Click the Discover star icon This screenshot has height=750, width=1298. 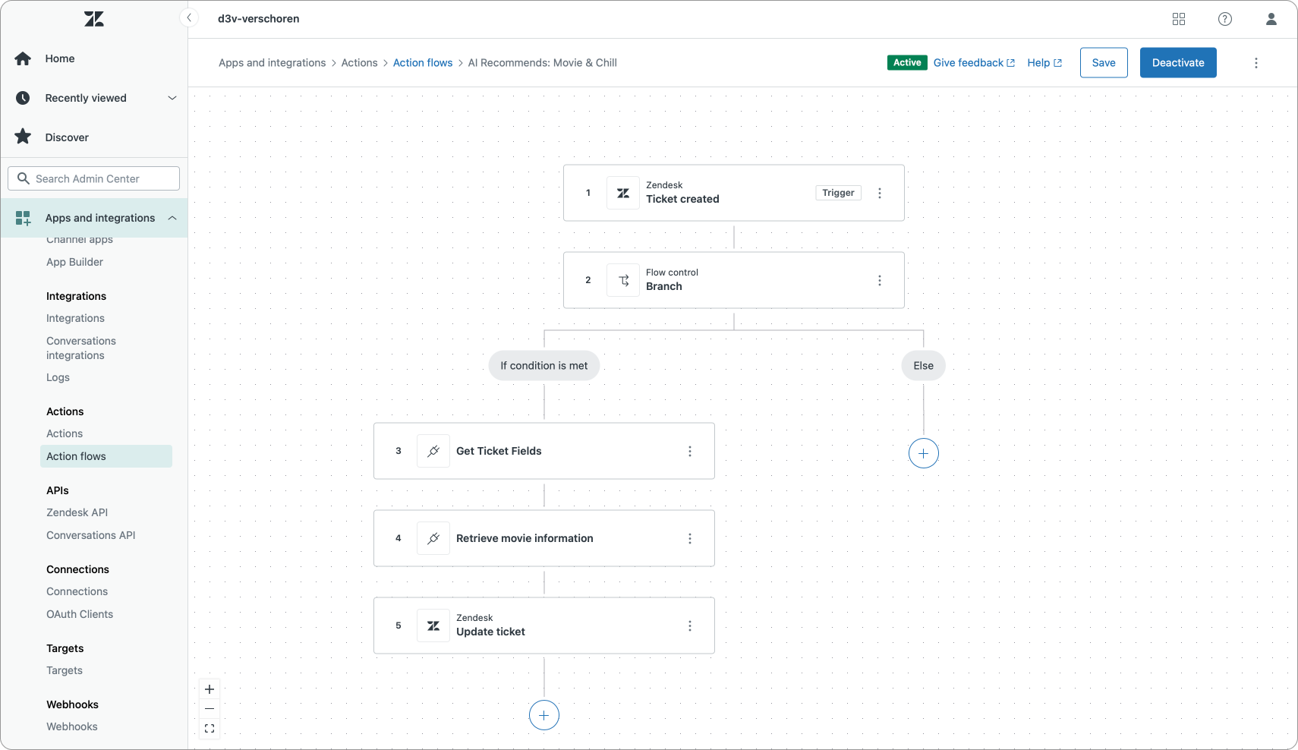coord(24,137)
